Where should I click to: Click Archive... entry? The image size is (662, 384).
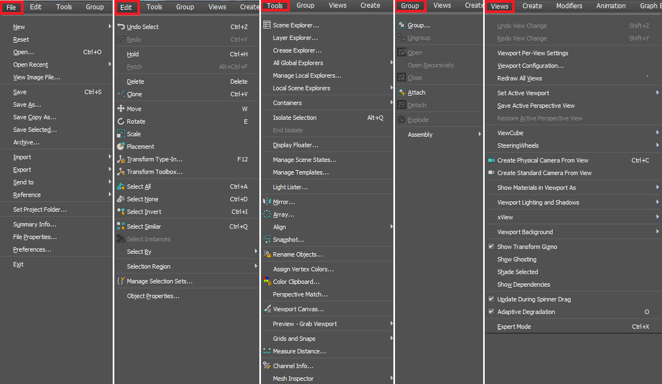(x=26, y=143)
